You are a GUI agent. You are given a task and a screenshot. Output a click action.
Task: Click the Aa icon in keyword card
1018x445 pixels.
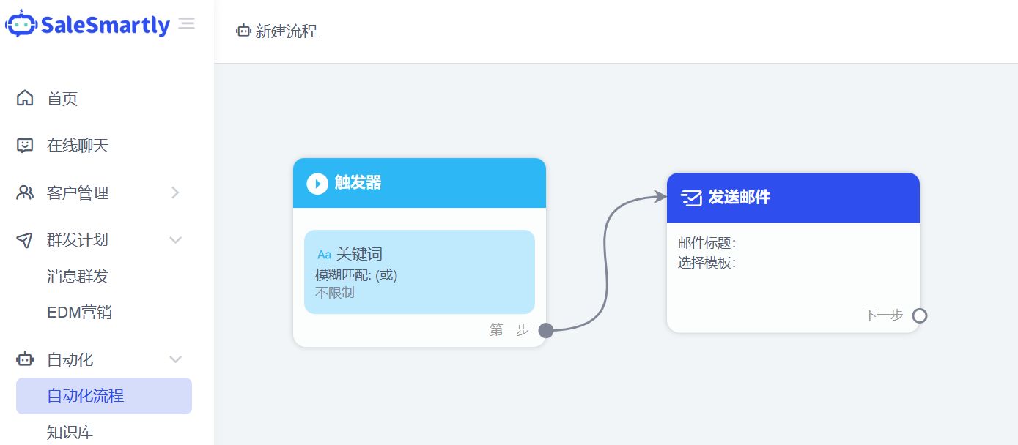click(x=324, y=255)
